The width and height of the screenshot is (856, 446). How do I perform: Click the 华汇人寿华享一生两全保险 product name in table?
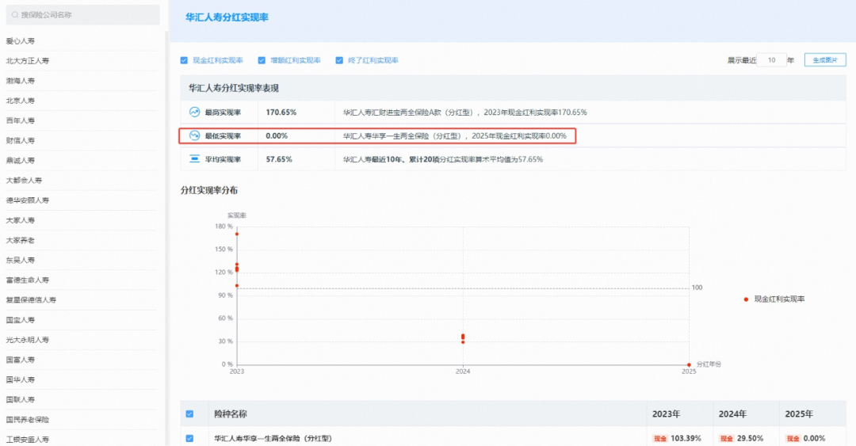(273, 438)
